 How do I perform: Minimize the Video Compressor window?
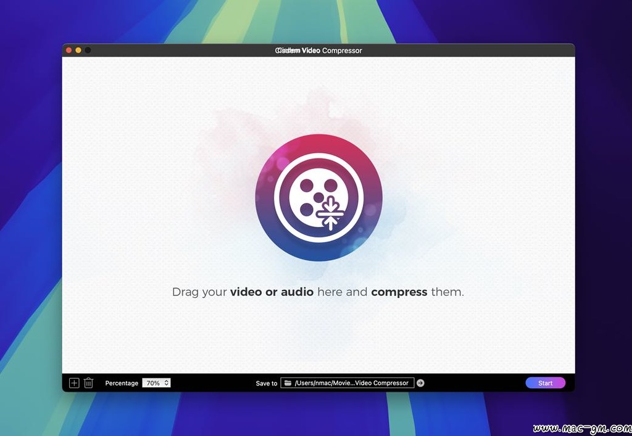click(x=78, y=51)
